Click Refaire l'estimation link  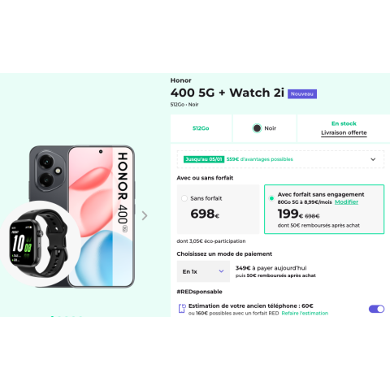point(305,313)
